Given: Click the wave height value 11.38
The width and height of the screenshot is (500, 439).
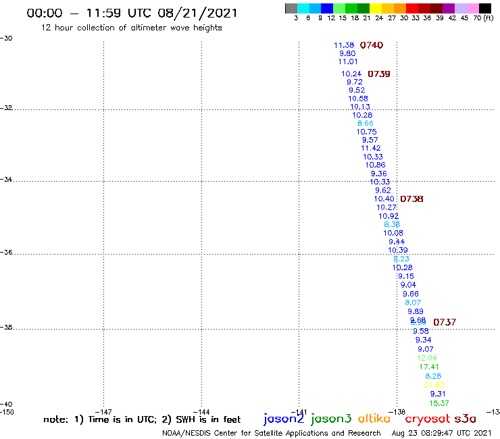Looking at the screenshot, I should coord(344,45).
